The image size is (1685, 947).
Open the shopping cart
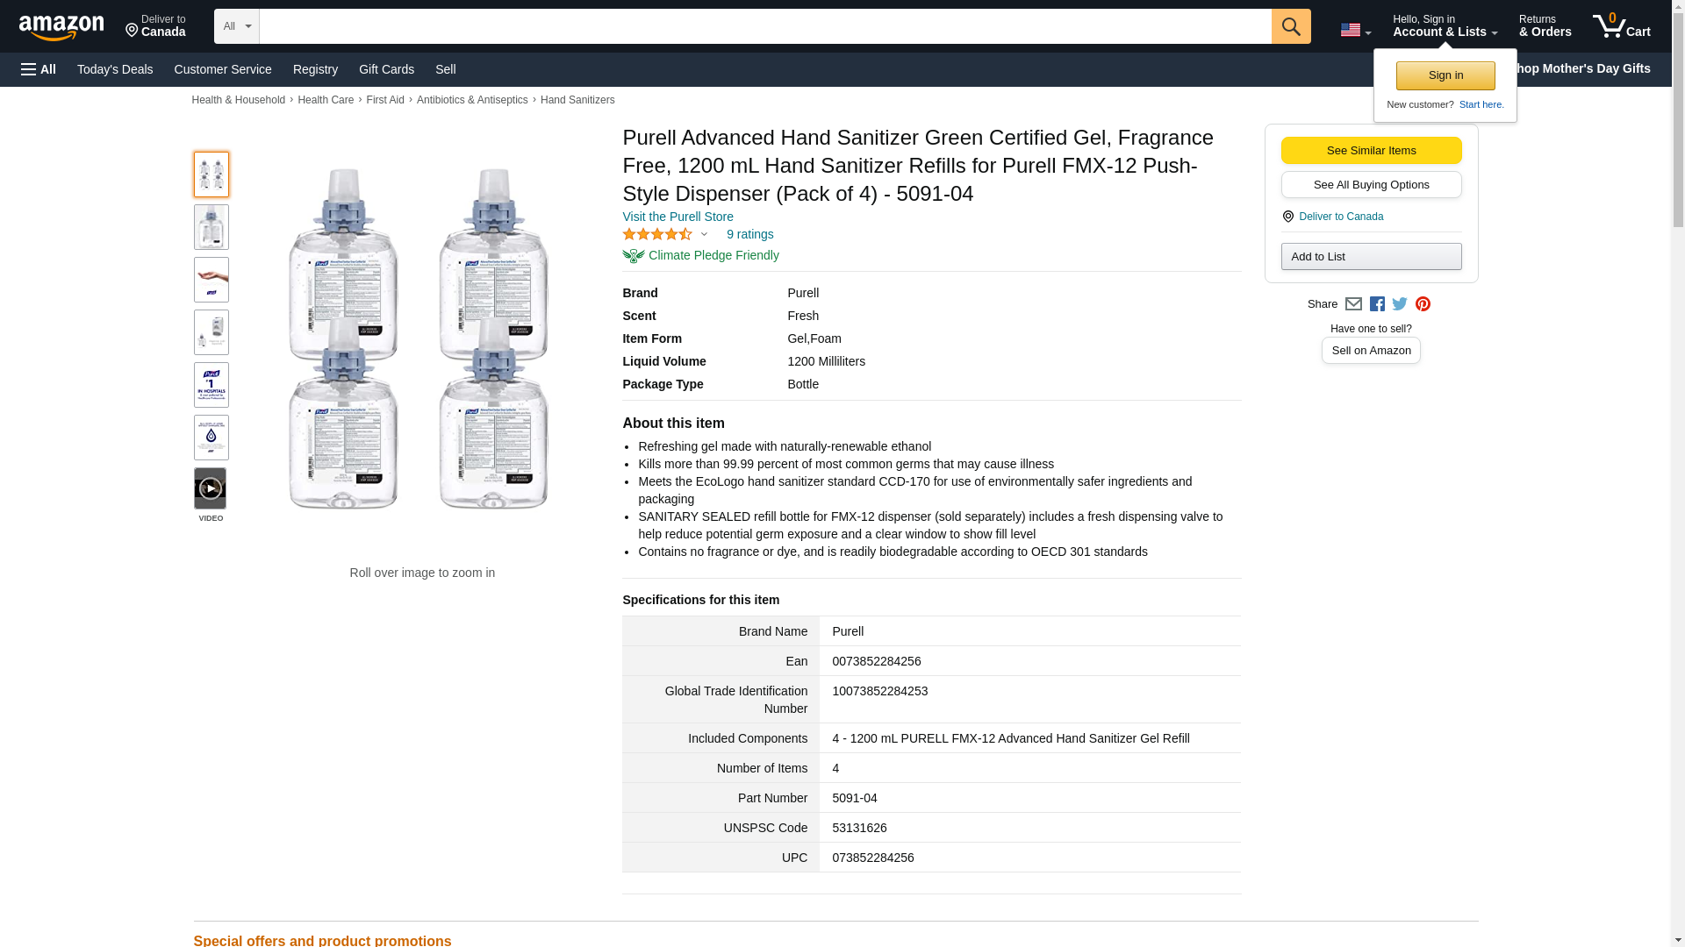1622,26
